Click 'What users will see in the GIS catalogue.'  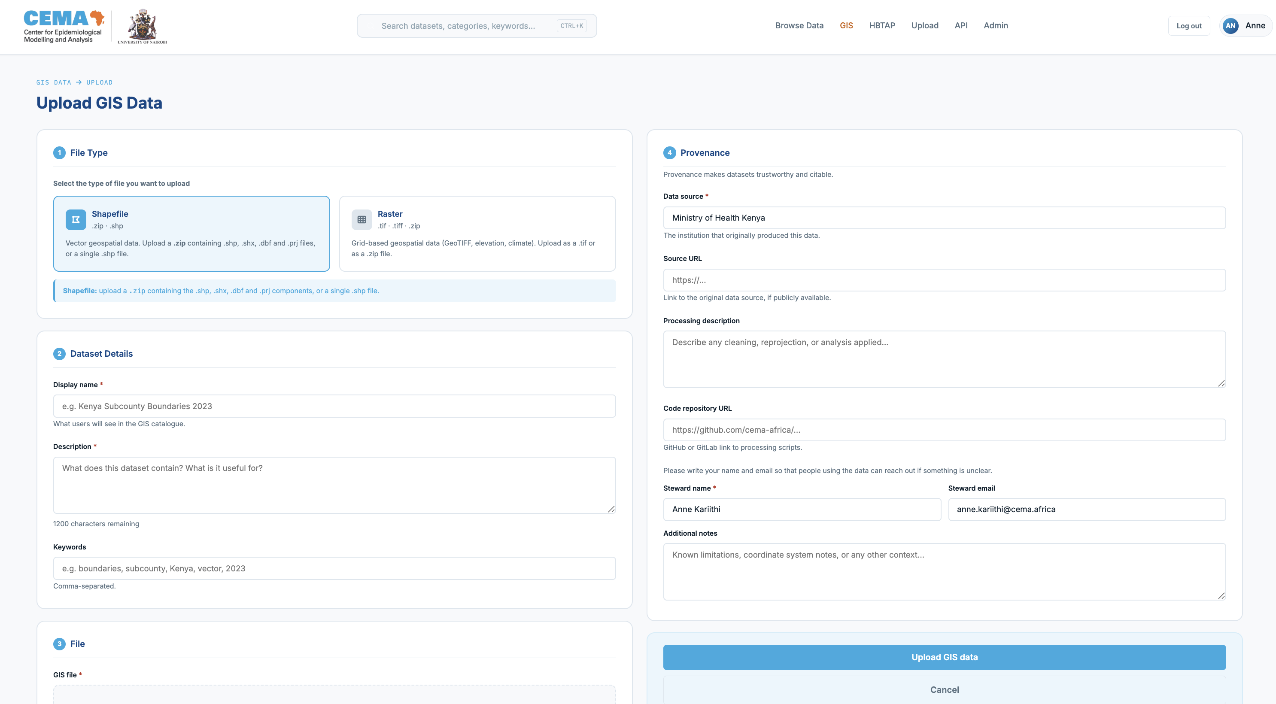coord(119,424)
